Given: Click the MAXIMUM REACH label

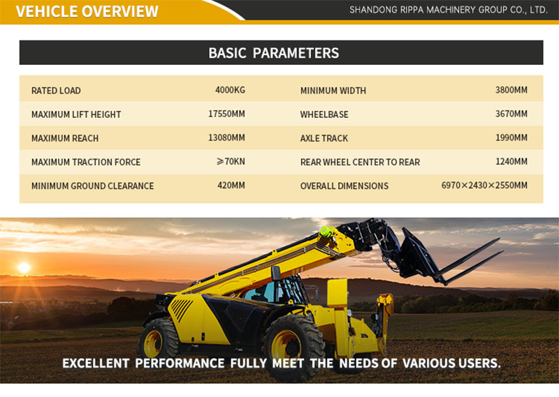Looking at the screenshot, I should [65, 138].
